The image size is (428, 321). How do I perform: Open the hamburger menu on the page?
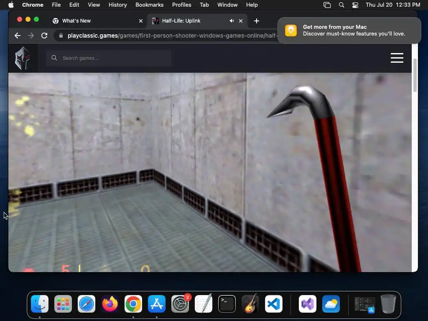click(x=397, y=58)
